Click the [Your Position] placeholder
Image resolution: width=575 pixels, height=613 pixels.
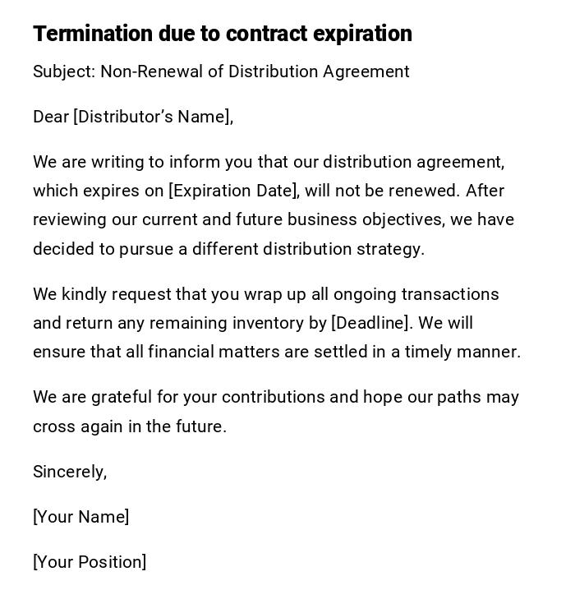(90, 562)
